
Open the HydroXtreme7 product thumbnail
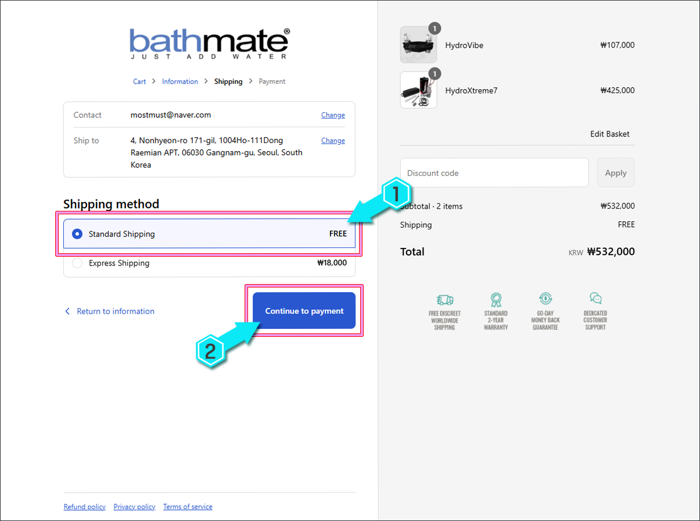(418, 90)
